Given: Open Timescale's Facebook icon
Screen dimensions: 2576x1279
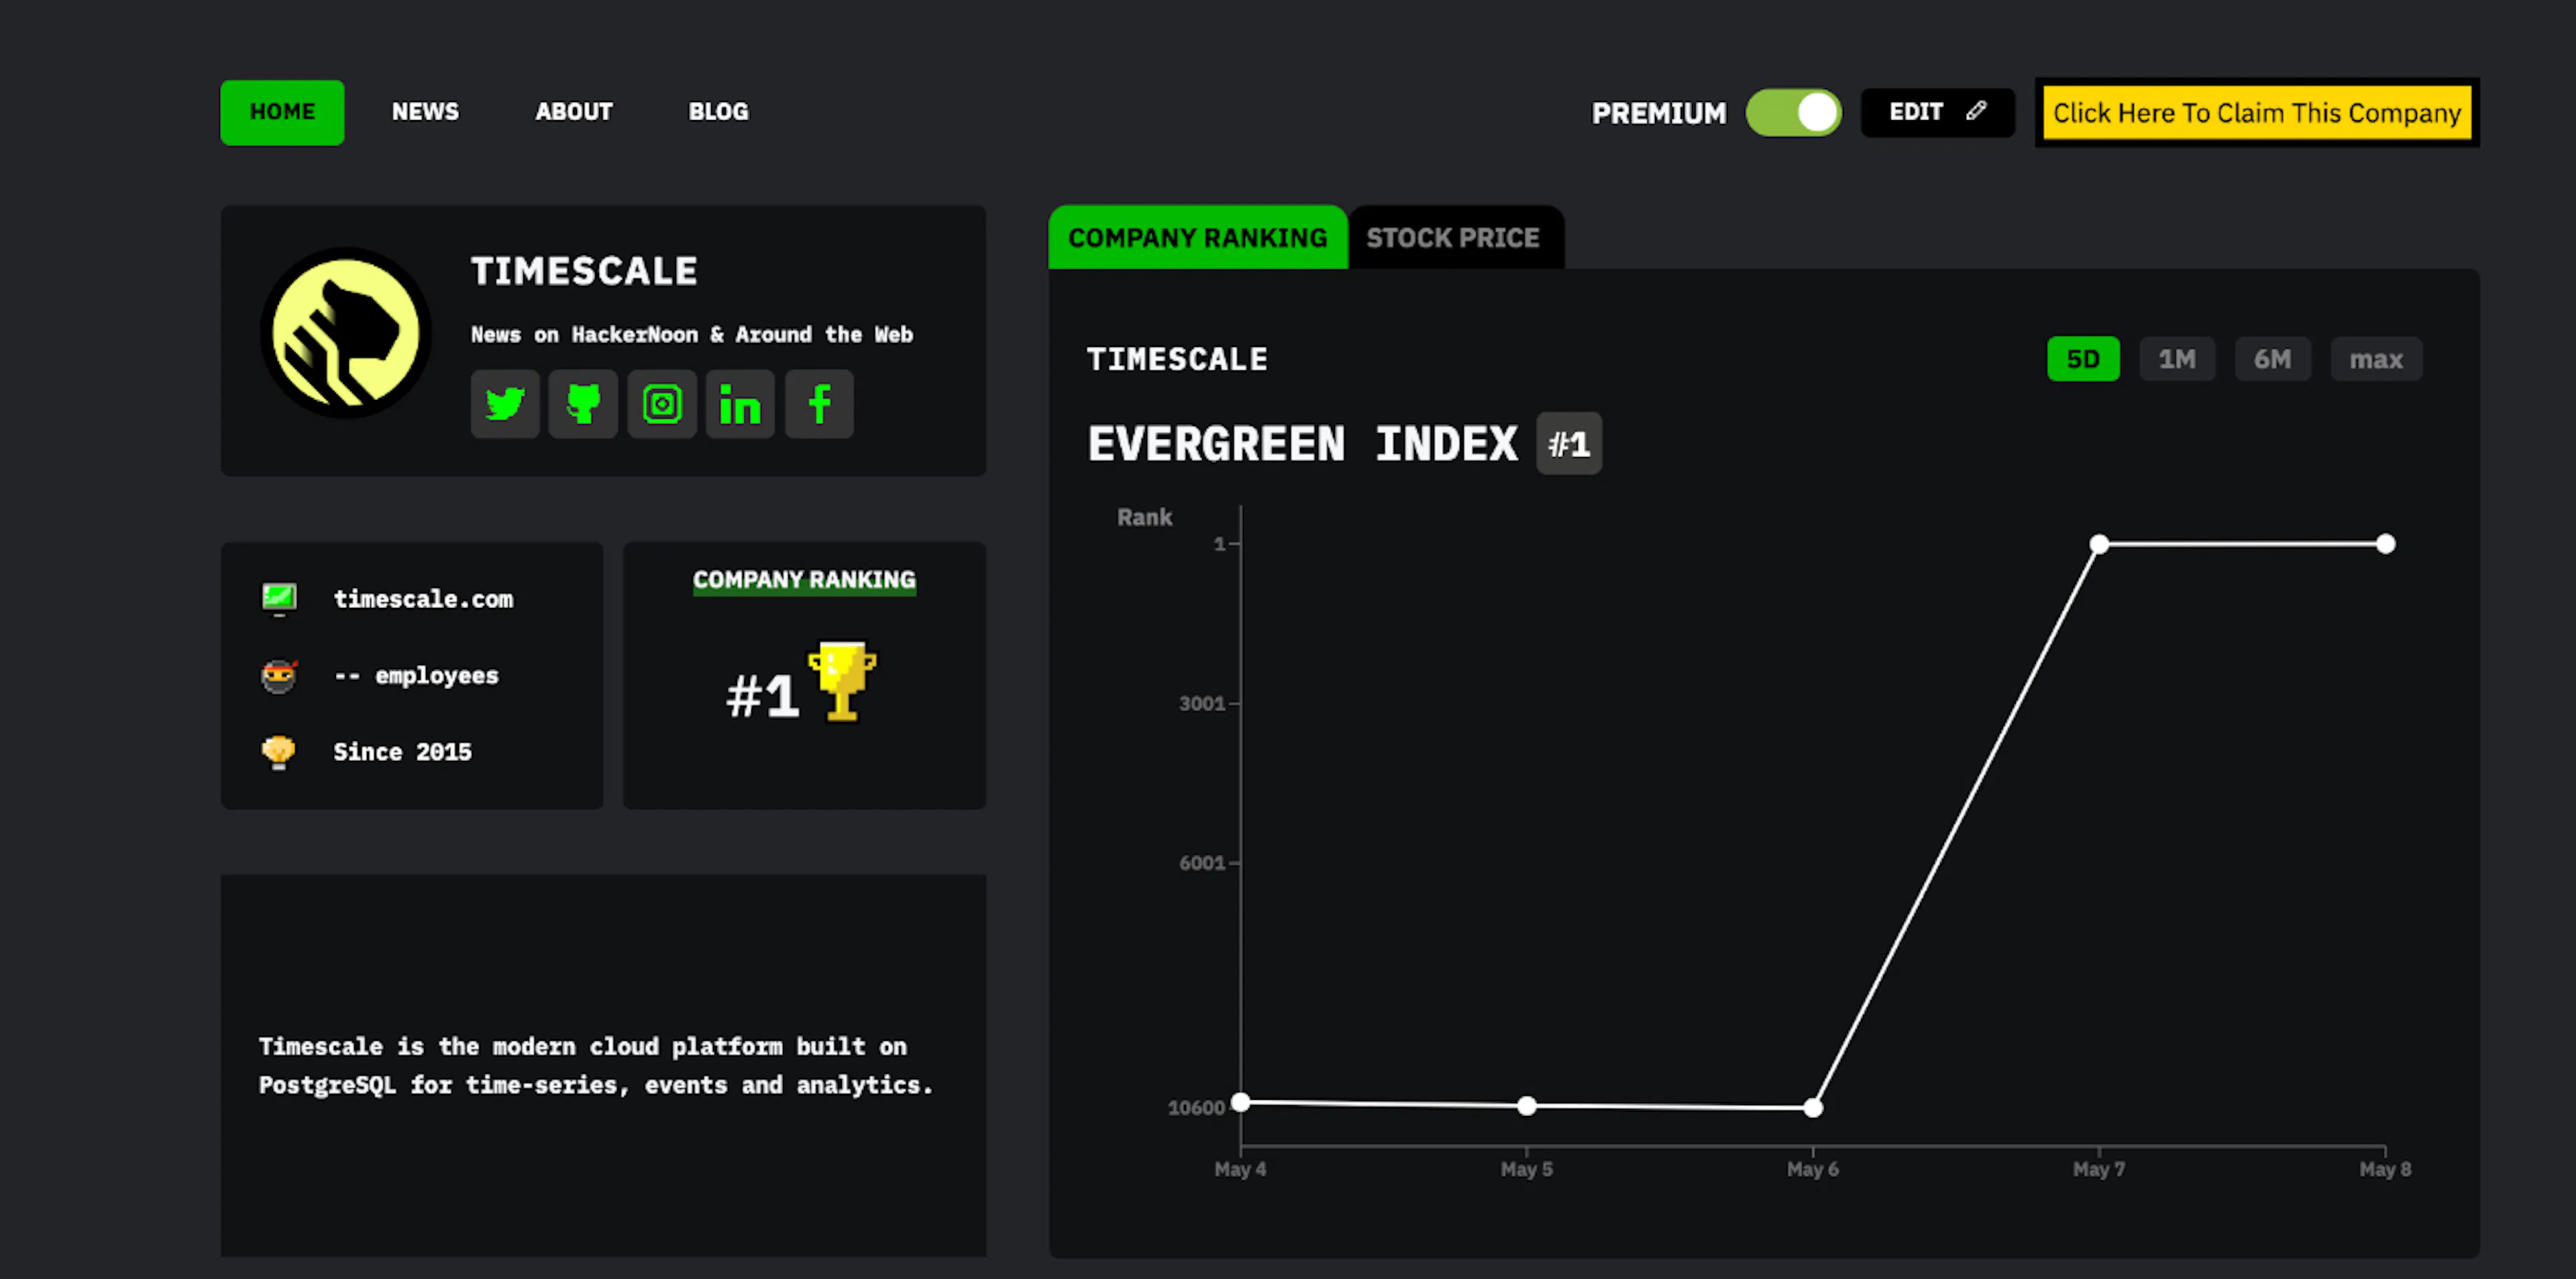Looking at the screenshot, I should coord(819,404).
